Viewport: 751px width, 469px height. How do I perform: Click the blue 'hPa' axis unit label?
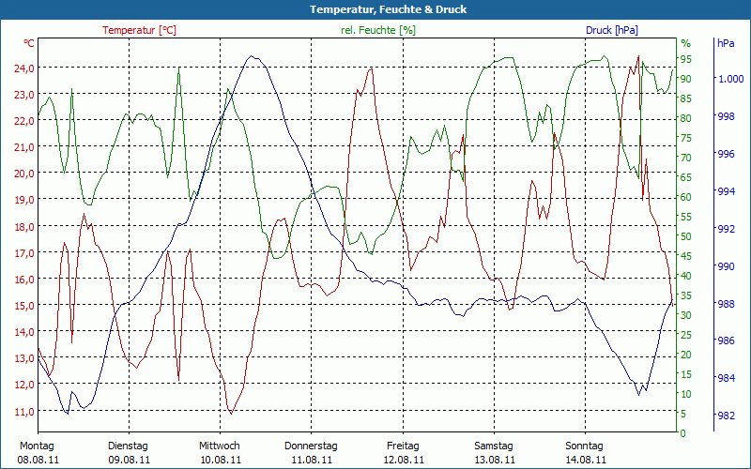[x=726, y=43]
